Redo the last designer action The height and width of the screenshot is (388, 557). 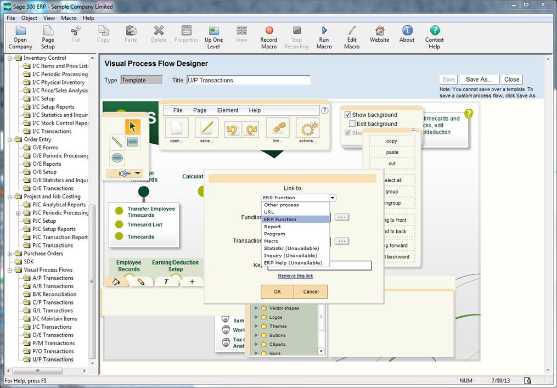(x=250, y=130)
